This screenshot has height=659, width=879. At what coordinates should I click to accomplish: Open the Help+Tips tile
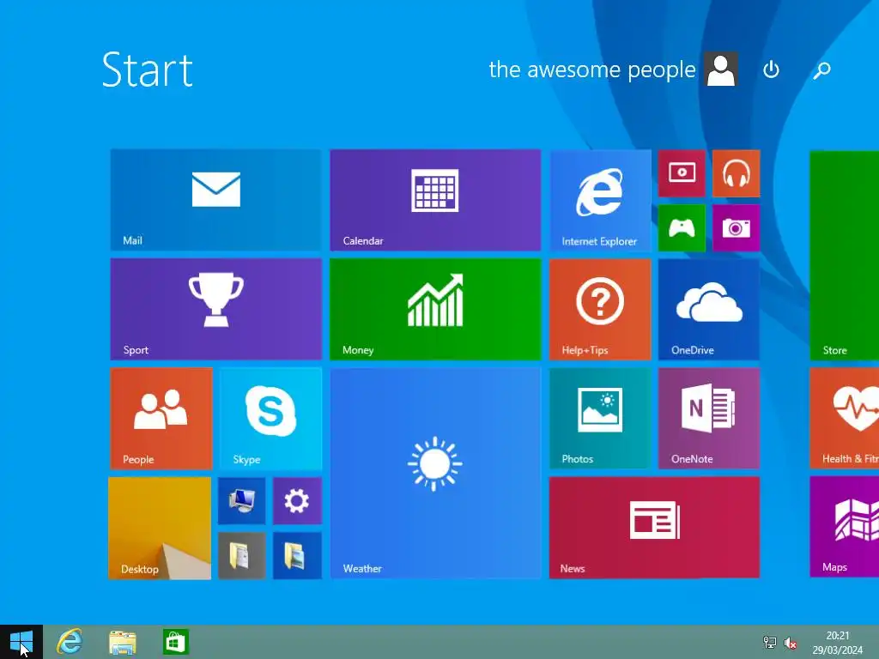[x=600, y=309]
